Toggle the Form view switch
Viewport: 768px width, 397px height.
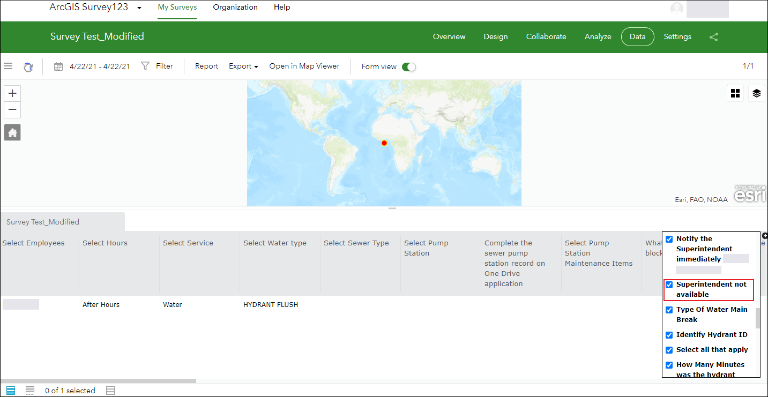click(x=408, y=67)
